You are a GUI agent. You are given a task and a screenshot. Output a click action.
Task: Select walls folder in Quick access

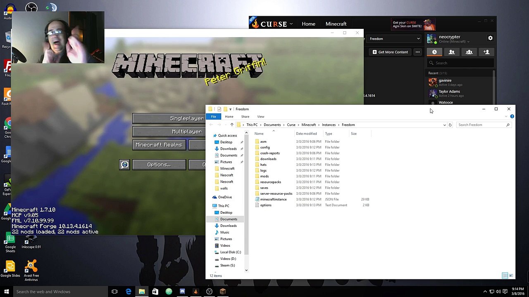tap(224, 188)
